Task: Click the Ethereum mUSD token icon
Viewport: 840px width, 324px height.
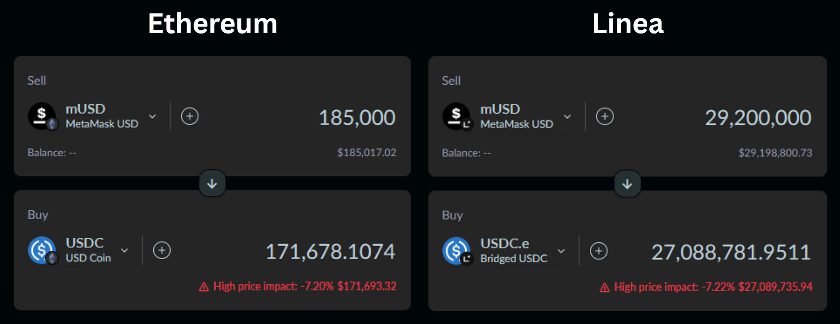Action: 42,116
